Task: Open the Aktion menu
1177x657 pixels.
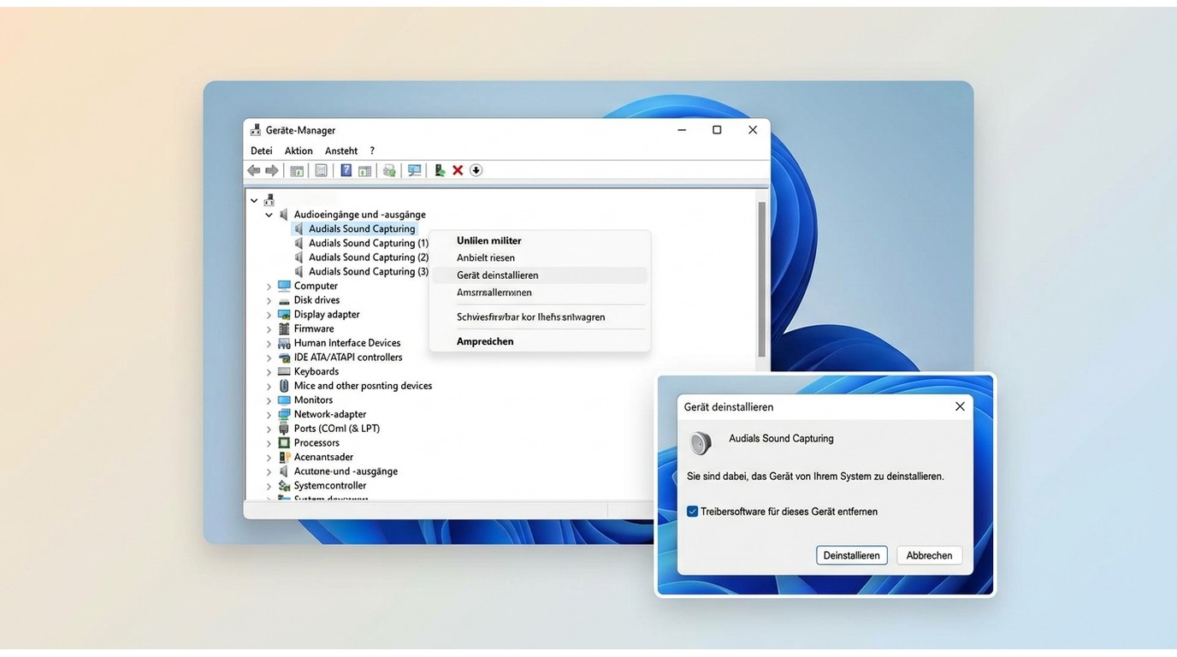Action: pos(299,151)
